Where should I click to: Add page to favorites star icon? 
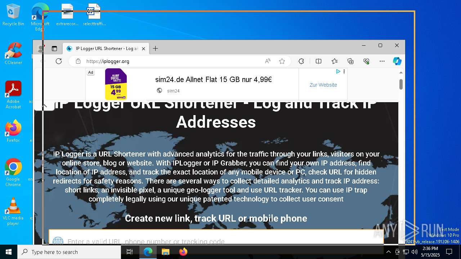click(x=282, y=61)
